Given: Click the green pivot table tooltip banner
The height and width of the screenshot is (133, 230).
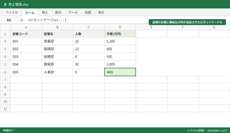Looking at the screenshot, I should 187,22.
